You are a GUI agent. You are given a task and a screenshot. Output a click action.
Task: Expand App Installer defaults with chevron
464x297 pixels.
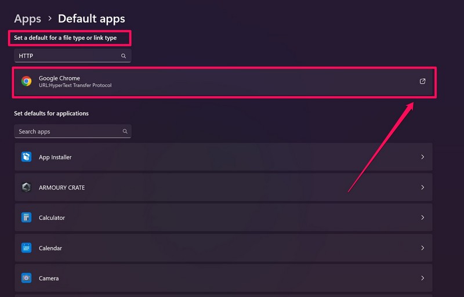coord(422,157)
